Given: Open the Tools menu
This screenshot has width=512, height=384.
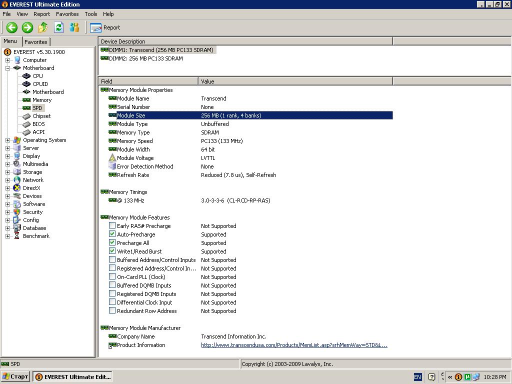Looking at the screenshot, I should 91,14.
